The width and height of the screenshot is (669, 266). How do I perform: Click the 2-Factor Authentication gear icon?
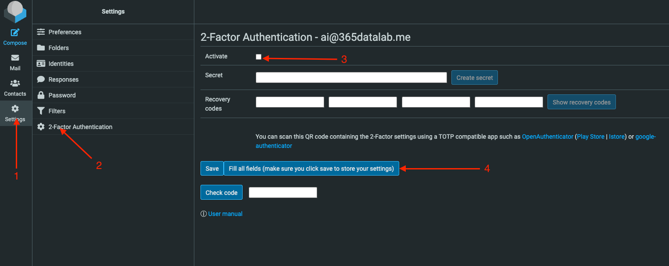(41, 127)
